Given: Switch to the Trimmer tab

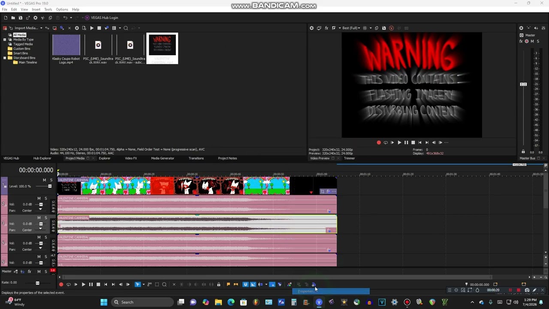Looking at the screenshot, I should click(x=349, y=158).
